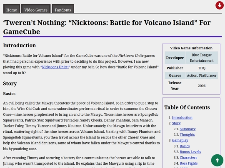The image size is (225, 168).
Task: Click the Basics subheading in the article
Action: (x=9, y=94)
